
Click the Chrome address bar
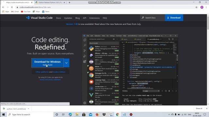pos(105,7)
